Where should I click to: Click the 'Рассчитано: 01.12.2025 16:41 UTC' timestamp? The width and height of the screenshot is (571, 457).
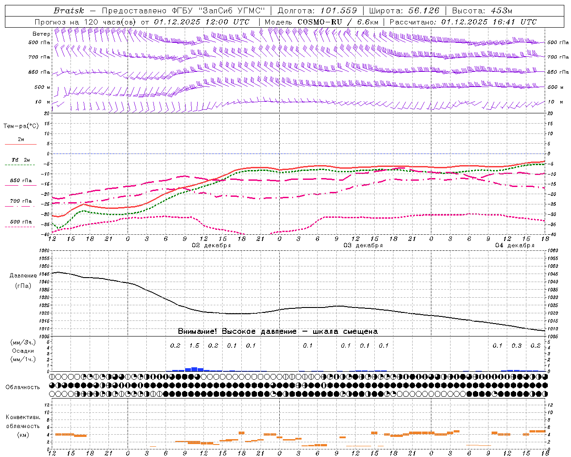tap(463, 22)
